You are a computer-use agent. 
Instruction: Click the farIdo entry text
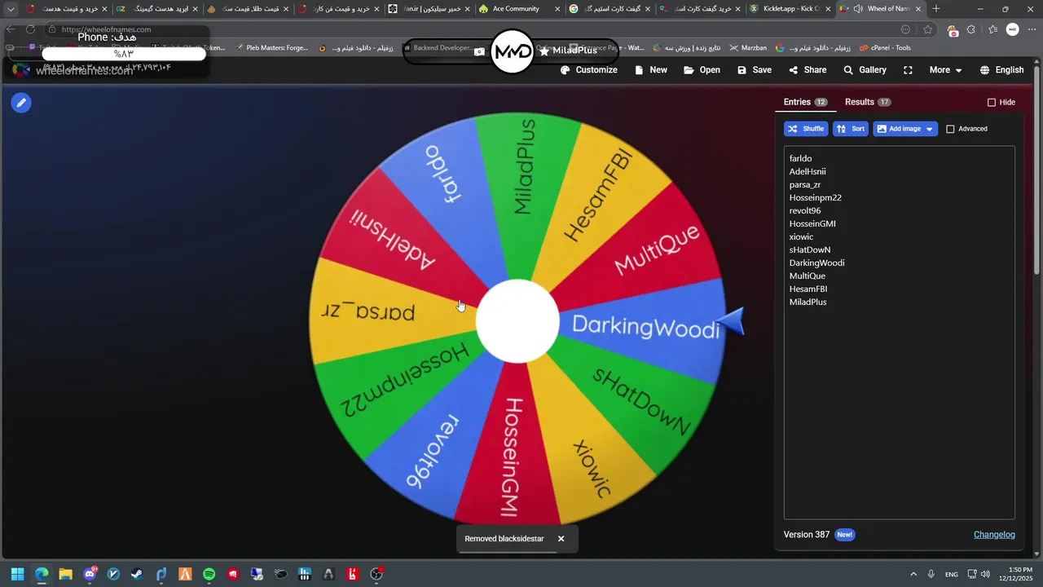click(800, 158)
